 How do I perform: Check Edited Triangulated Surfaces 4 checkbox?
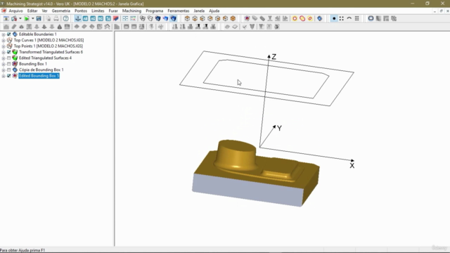pyautogui.click(x=9, y=58)
